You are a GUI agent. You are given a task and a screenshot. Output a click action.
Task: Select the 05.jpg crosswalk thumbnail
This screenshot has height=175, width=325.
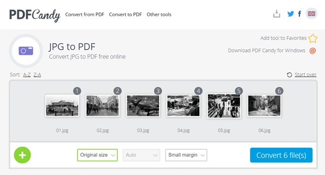pos(224,106)
